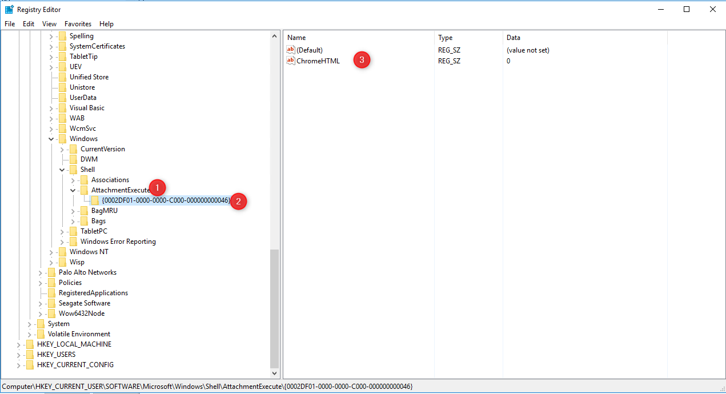The image size is (726, 394).
Task: Click the Seagate Software folder icon
Action: (x=52, y=303)
